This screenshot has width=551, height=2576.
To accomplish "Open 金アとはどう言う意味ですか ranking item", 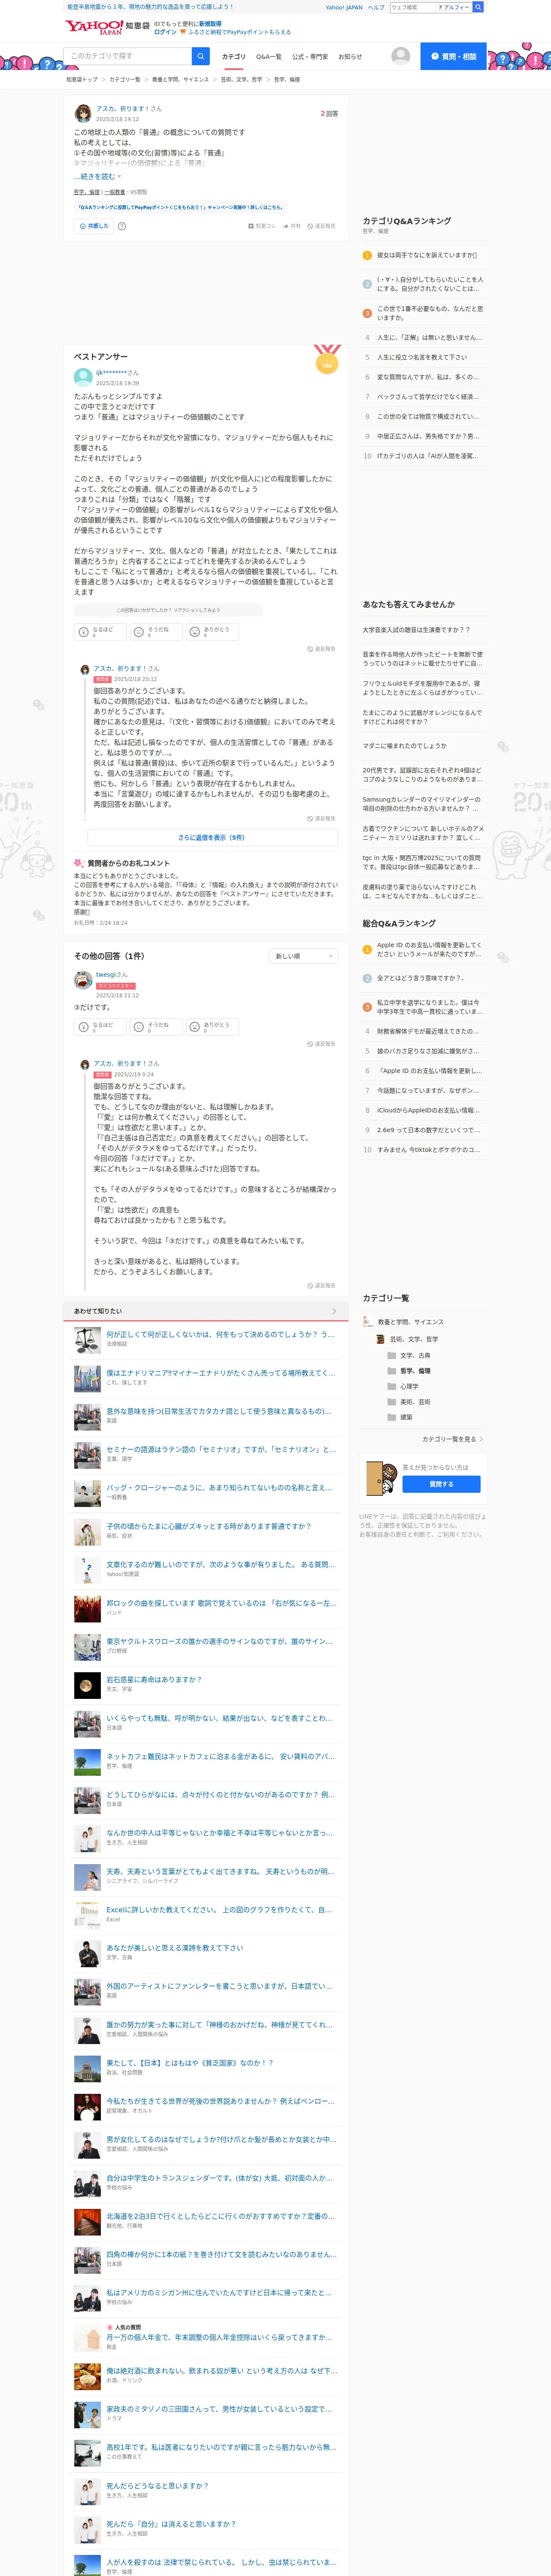I will point(420,978).
